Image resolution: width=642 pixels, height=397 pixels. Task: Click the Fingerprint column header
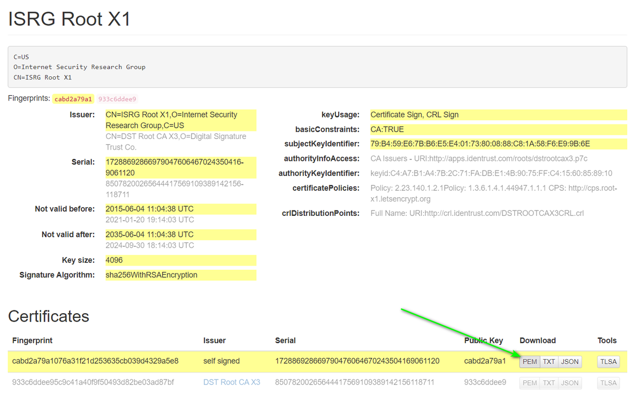tap(32, 340)
